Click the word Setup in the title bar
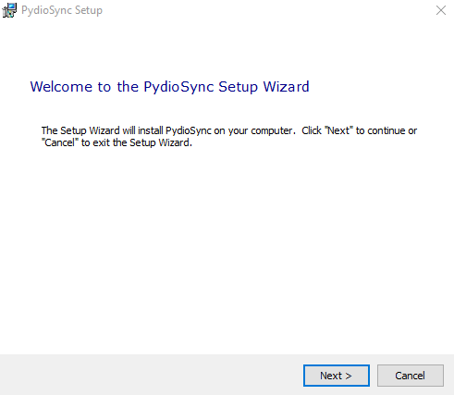454x395 pixels. 89,11
